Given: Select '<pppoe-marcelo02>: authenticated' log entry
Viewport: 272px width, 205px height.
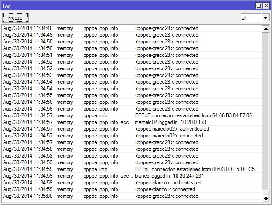Looking at the screenshot, I should [x=132, y=129].
